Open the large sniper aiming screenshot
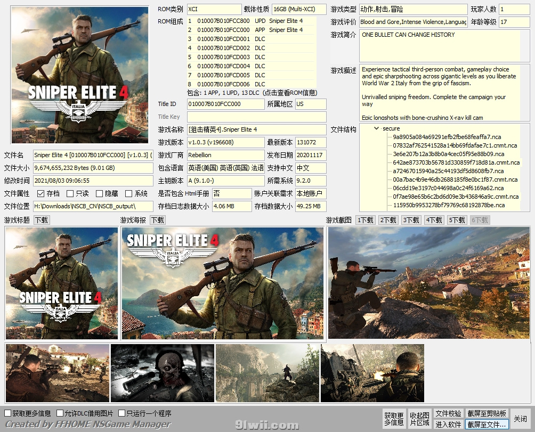 pos(429,283)
